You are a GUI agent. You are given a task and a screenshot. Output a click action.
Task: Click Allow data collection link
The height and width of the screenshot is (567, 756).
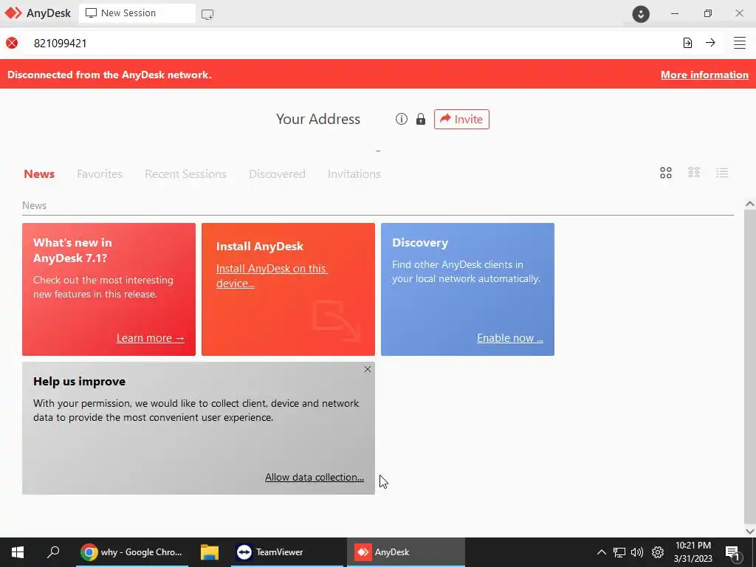(315, 477)
